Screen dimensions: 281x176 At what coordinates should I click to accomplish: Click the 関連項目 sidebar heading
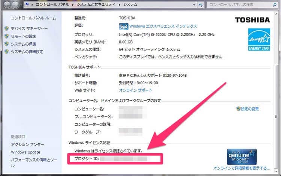pos(18,137)
